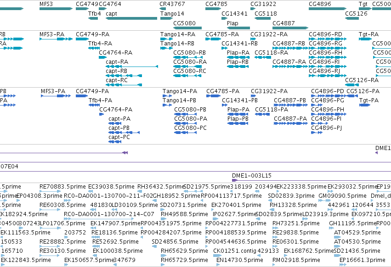Image resolution: width=391 pixels, height=267 pixels.
Task: Select the Tgt gene label
Action: [x=363, y=4]
